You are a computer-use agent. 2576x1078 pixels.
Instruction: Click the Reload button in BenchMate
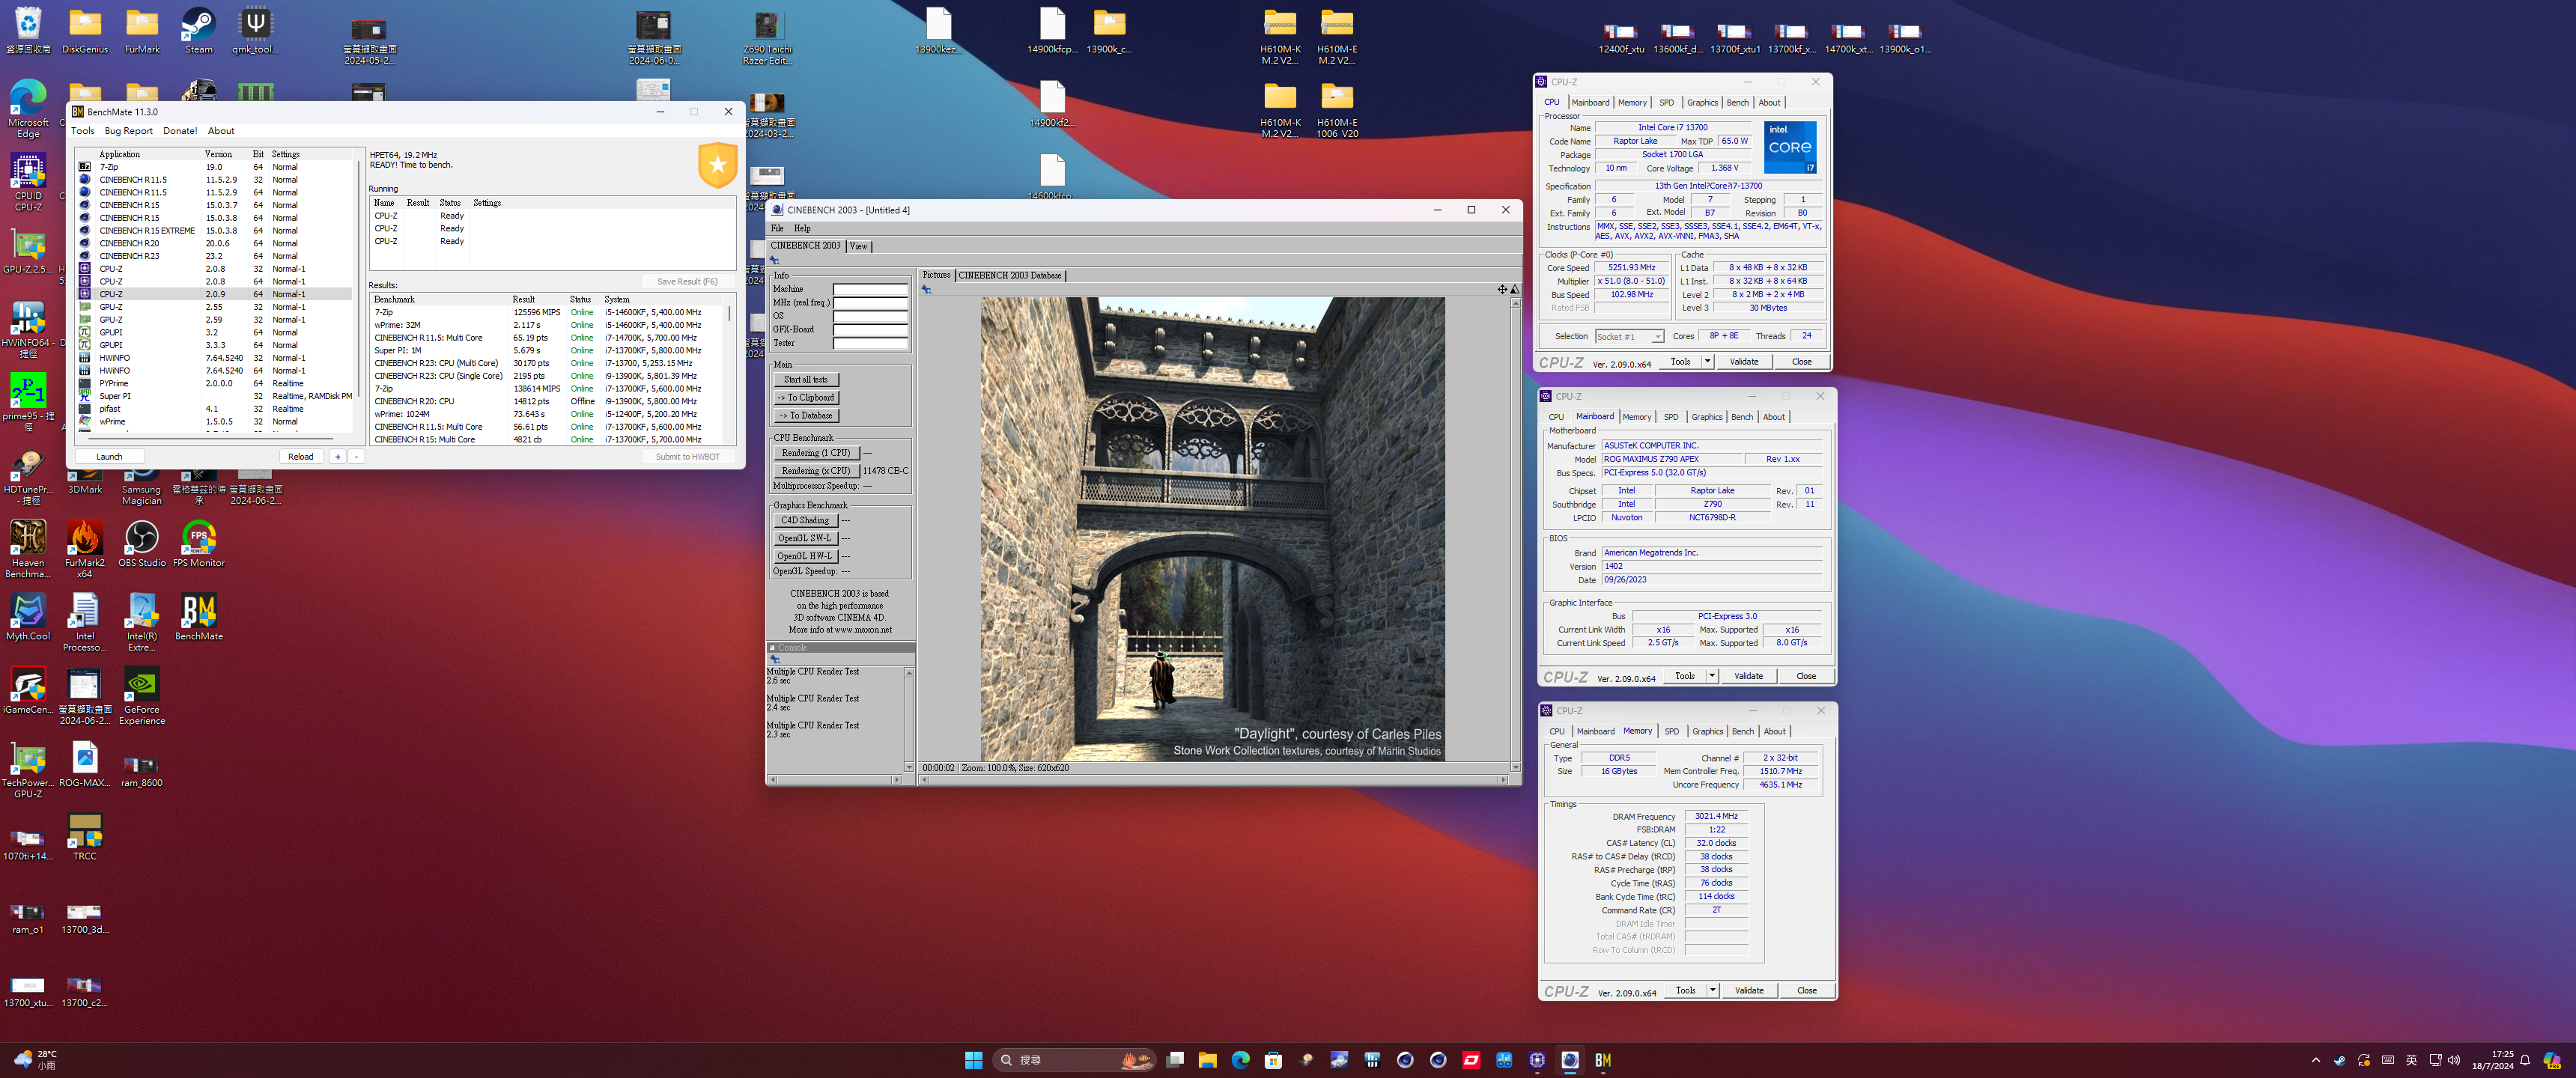[x=300, y=456]
